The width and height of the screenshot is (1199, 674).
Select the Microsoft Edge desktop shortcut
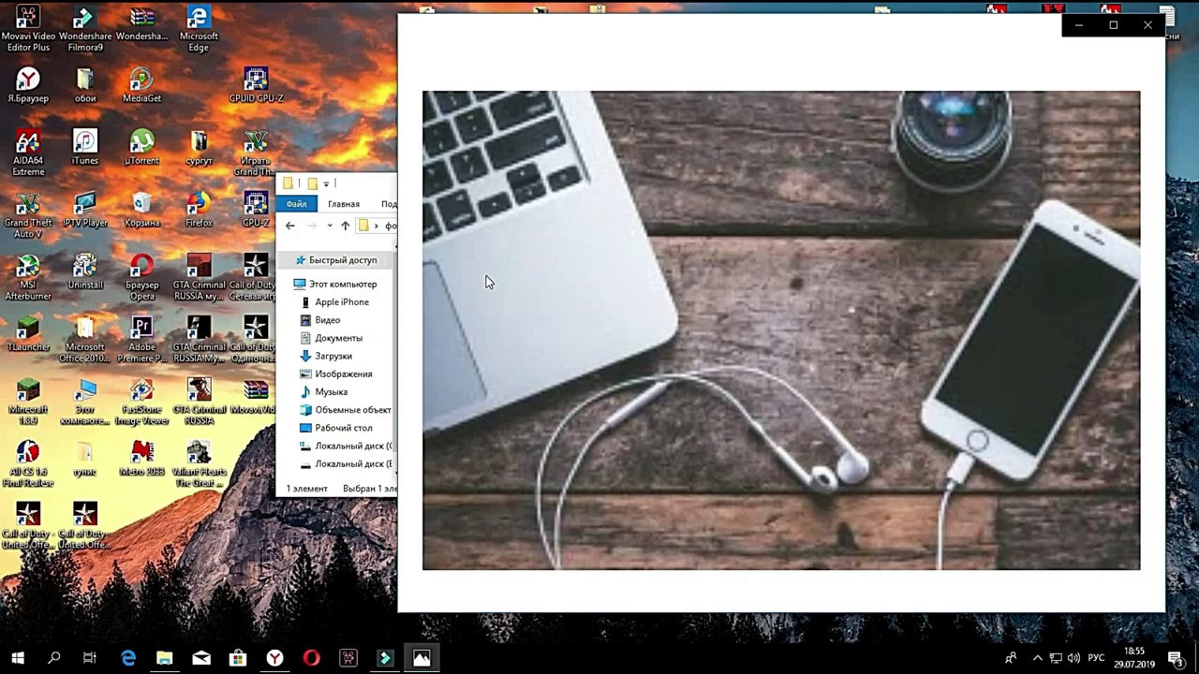[x=199, y=28]
